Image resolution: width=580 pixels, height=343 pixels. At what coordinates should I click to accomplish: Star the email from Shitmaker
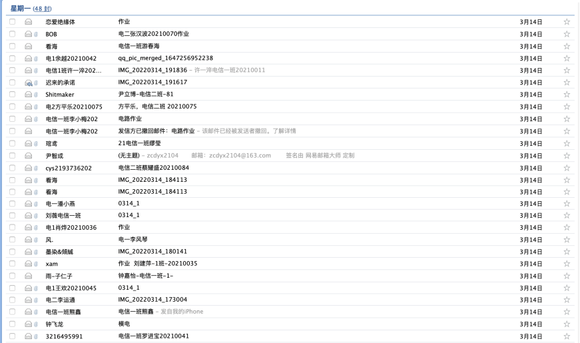tap(567, 94)
